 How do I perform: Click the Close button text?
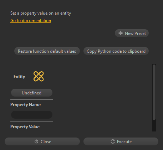tap(46, 142)
